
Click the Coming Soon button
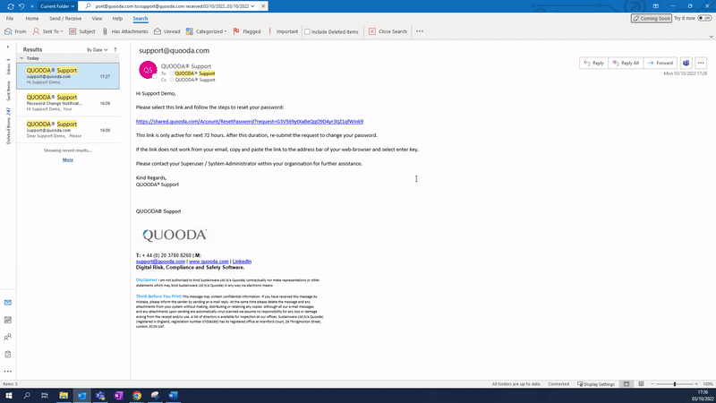(652, 18)
